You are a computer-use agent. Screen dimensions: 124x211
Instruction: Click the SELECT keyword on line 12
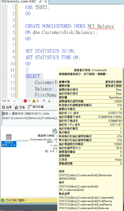33,76
